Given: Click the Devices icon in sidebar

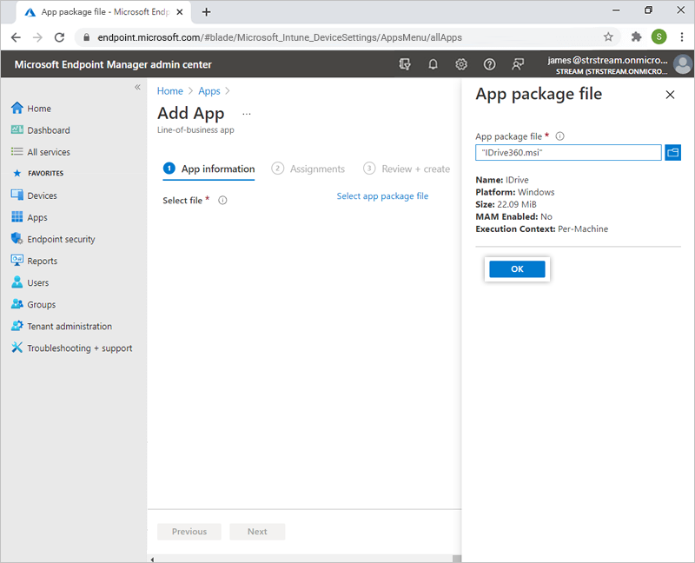Looking at the screenshot, I should pyautogui.click(x=17, y=195).
